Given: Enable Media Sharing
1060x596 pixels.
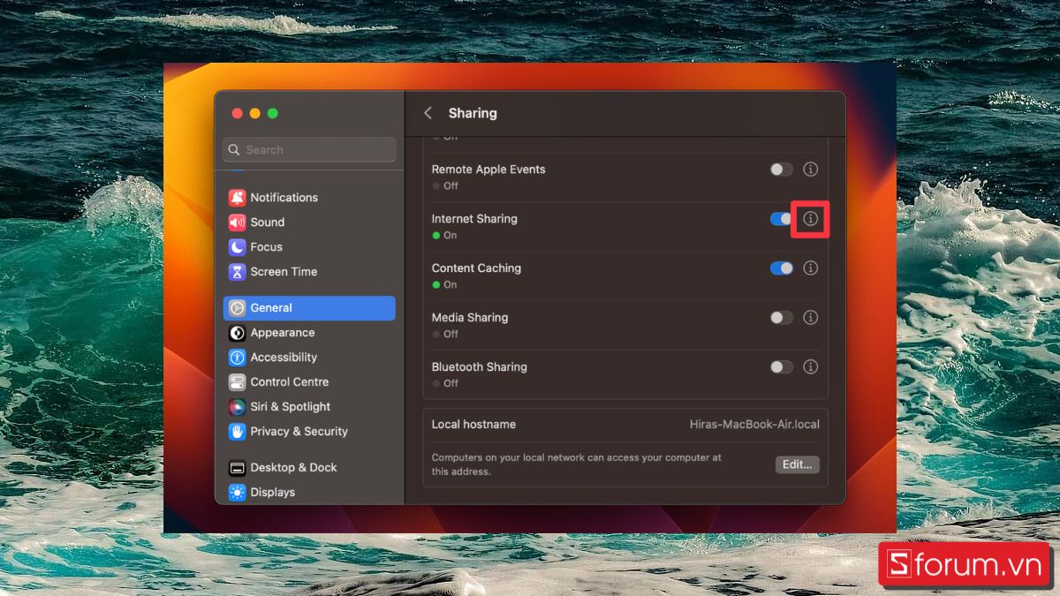Looking at the screenshot, I should pyautogui.click(x=781, y=317).
